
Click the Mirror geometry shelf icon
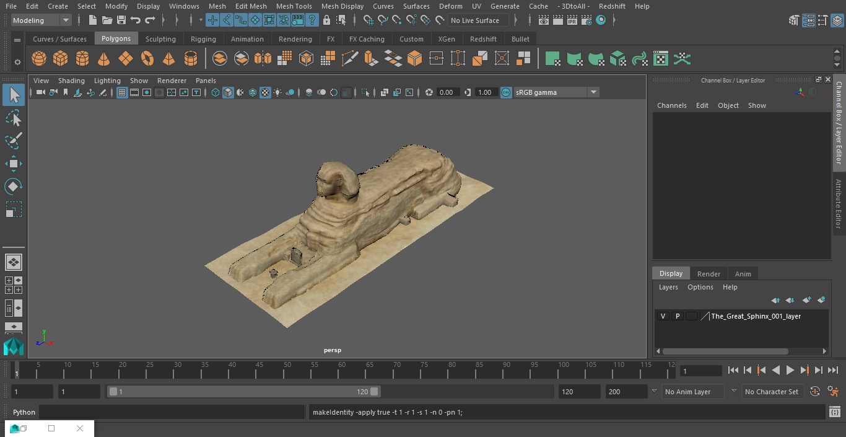point(263,59)
